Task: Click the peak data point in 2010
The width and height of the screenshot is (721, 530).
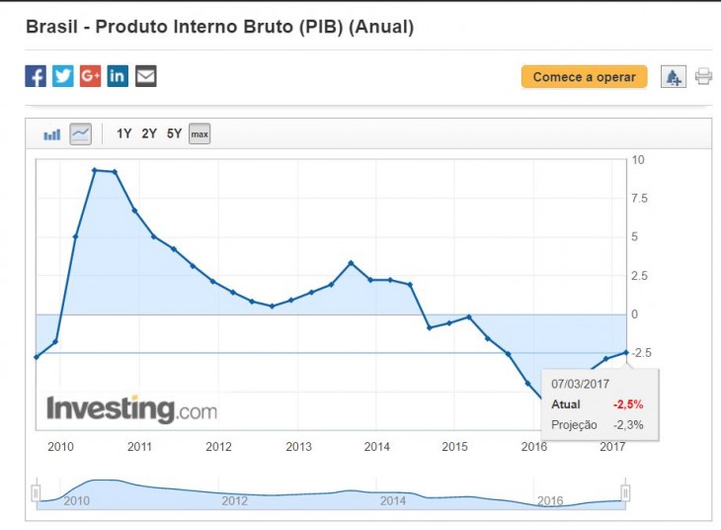Action: (x=95, y=170)
